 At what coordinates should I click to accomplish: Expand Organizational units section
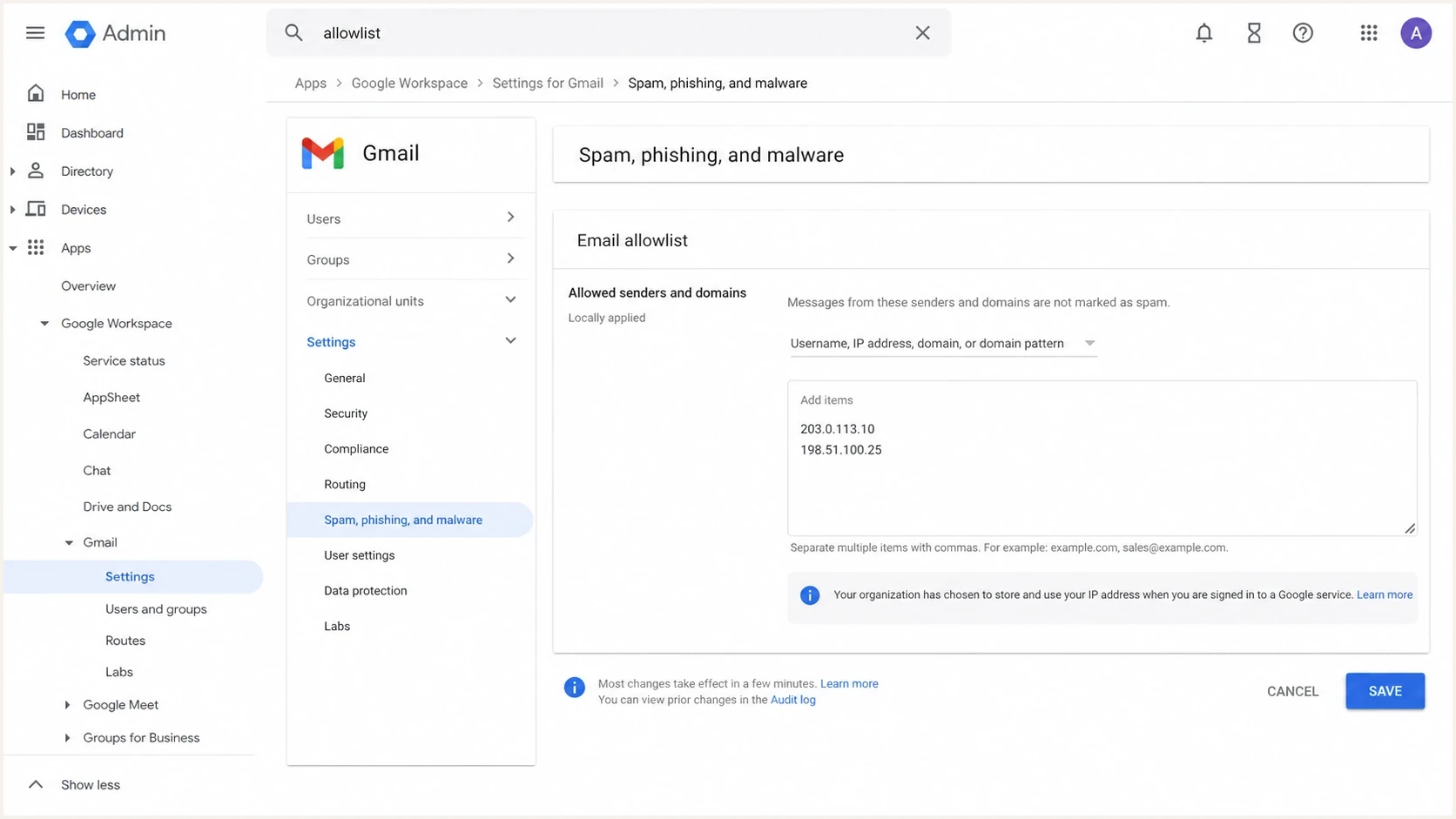[x=510, y=299]
